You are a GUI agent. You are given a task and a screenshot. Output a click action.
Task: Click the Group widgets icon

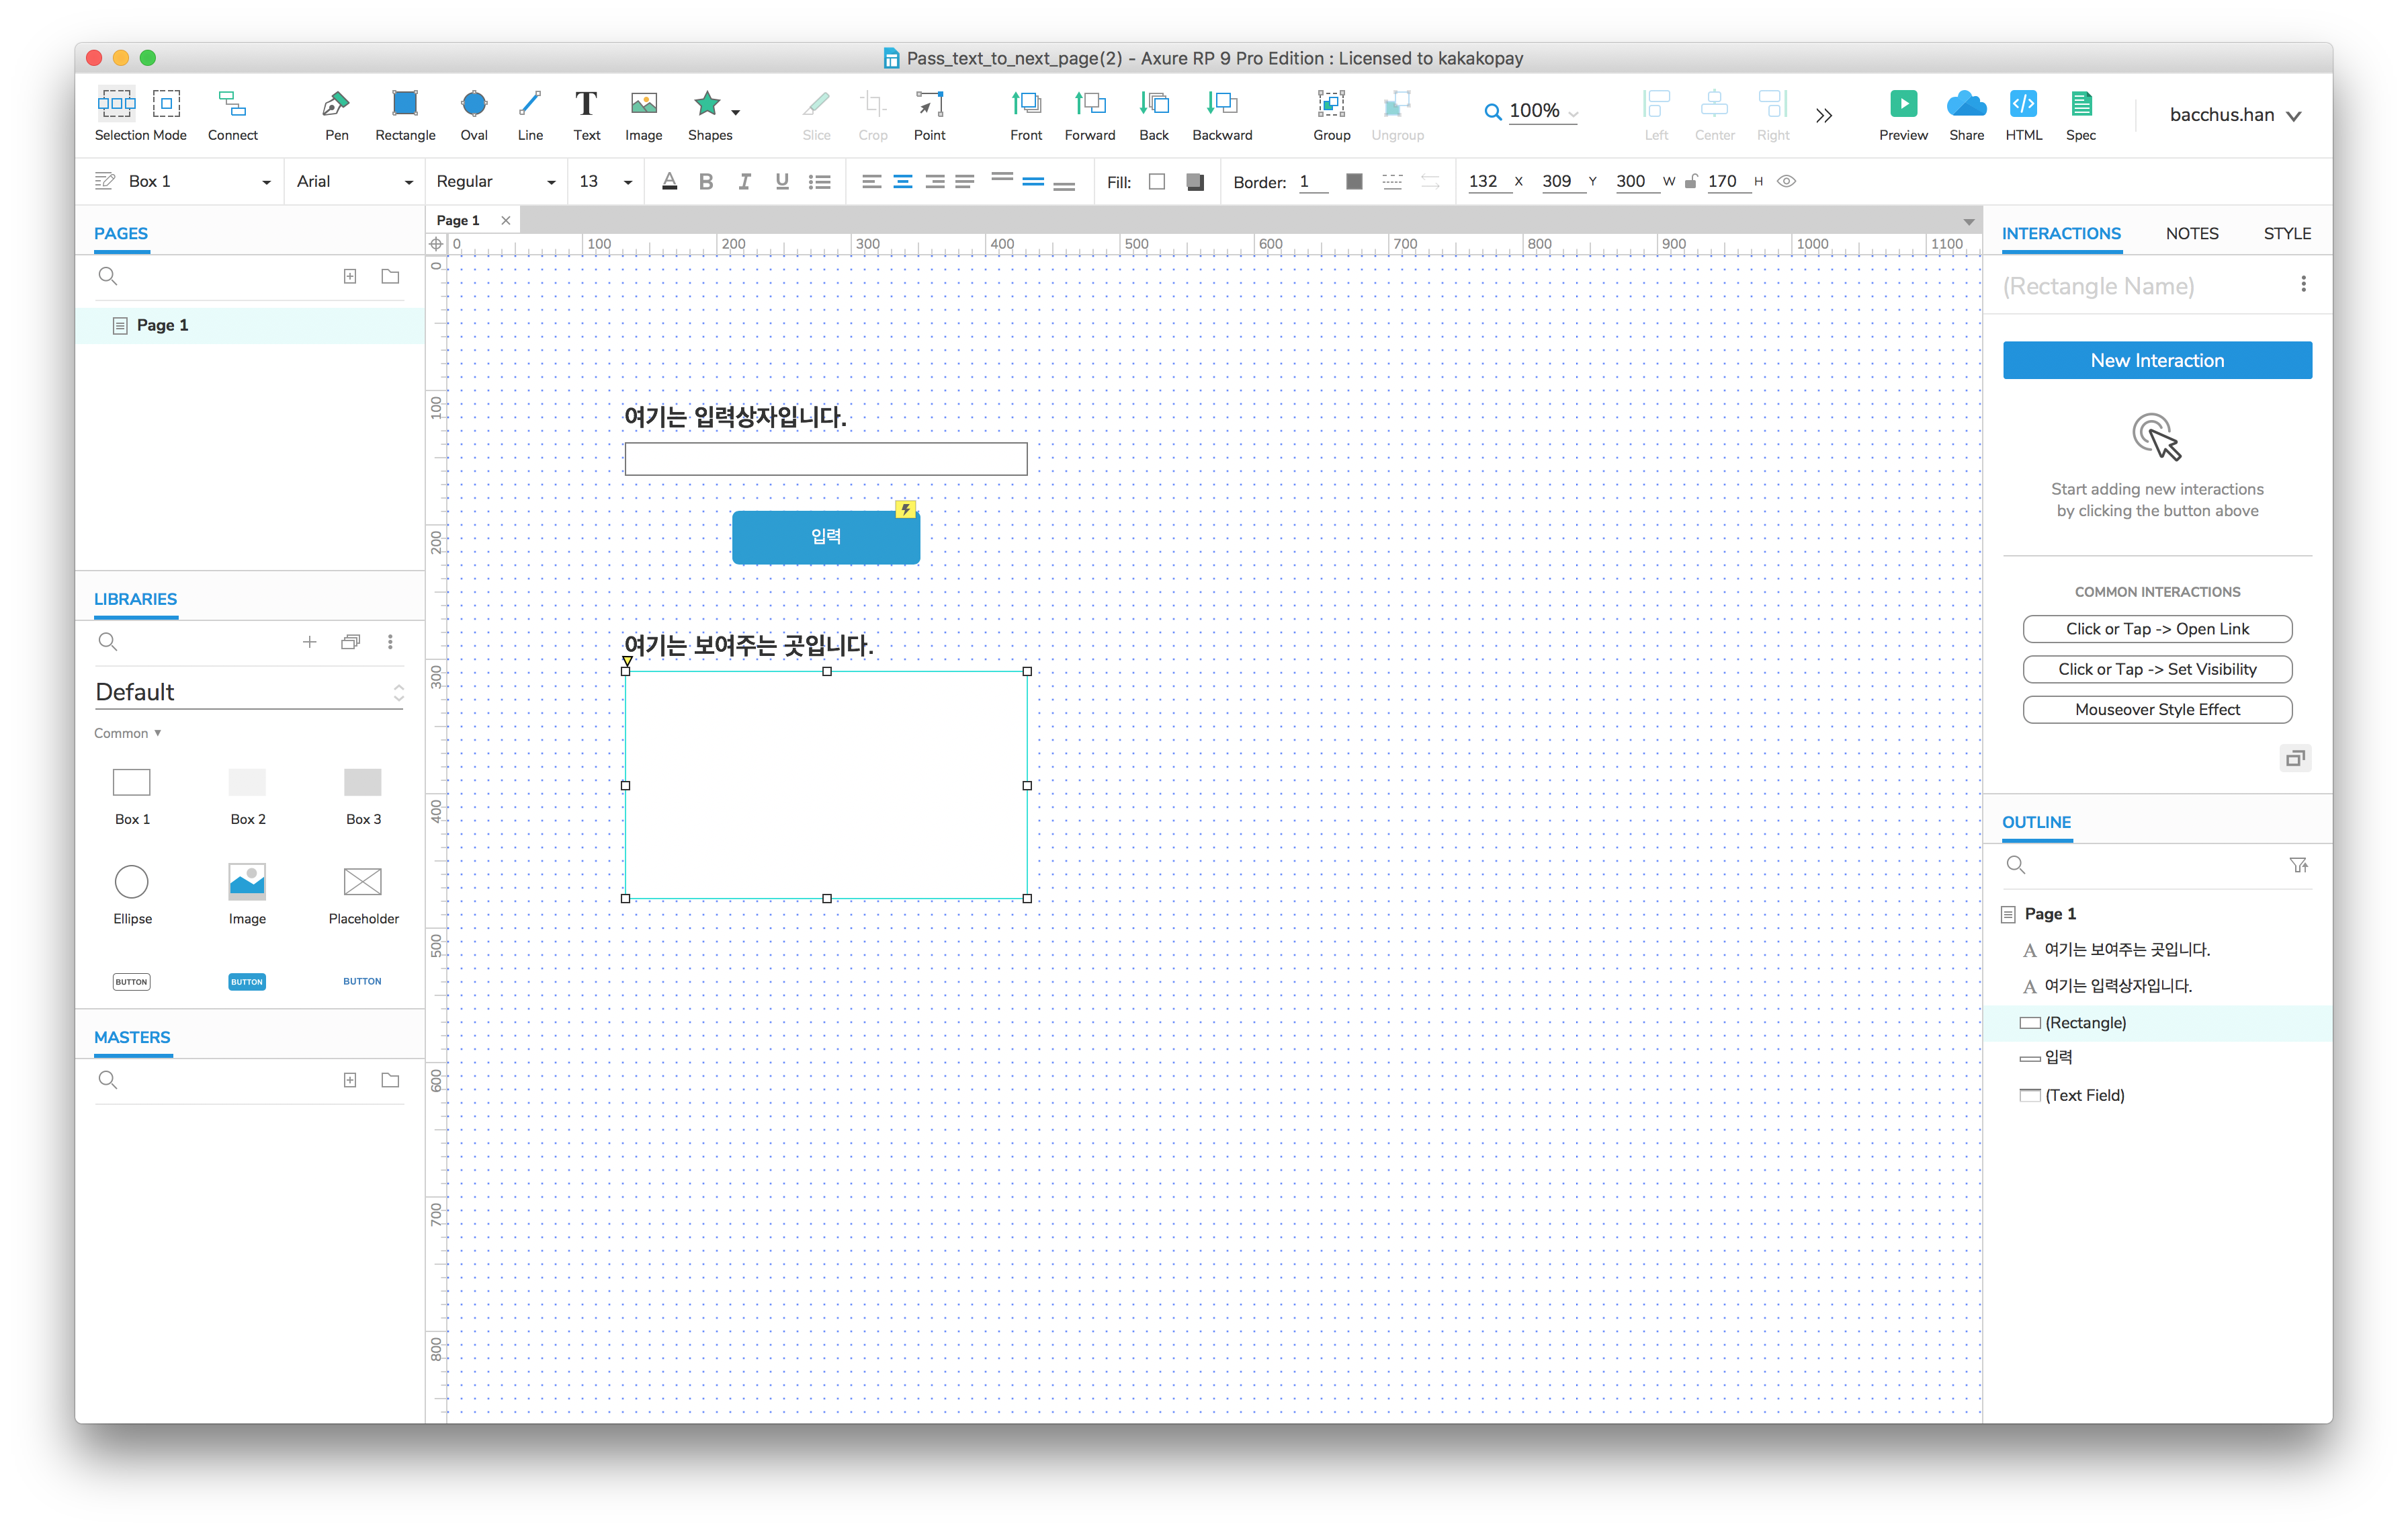click(1330, 104)
